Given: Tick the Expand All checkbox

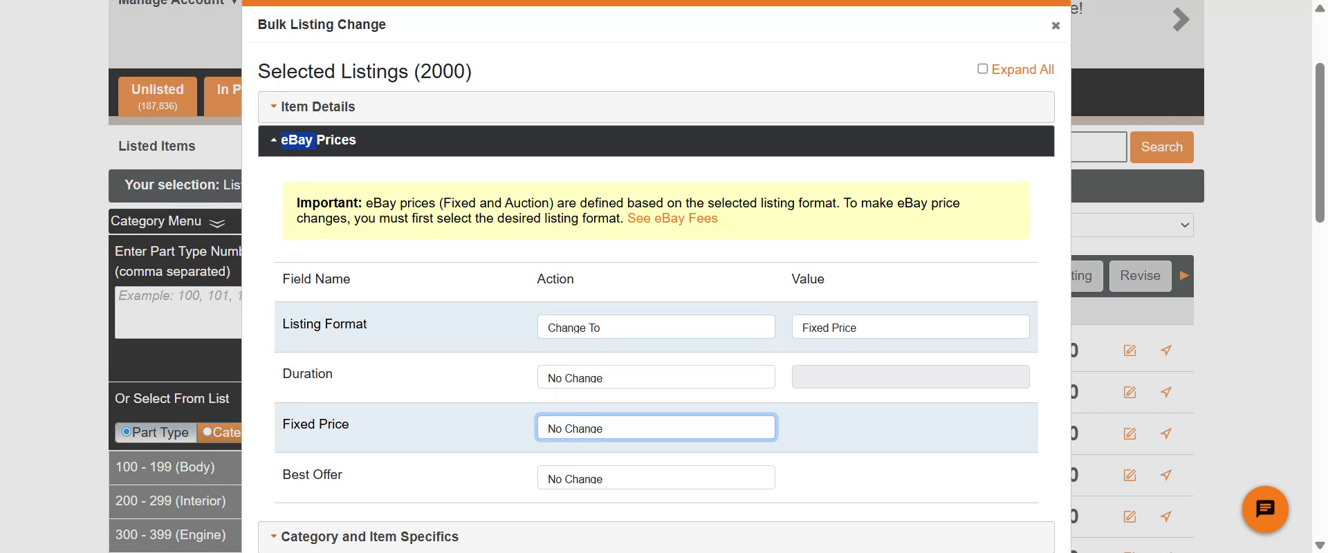Looking at the screenshot, I should (x=982, y=69).
